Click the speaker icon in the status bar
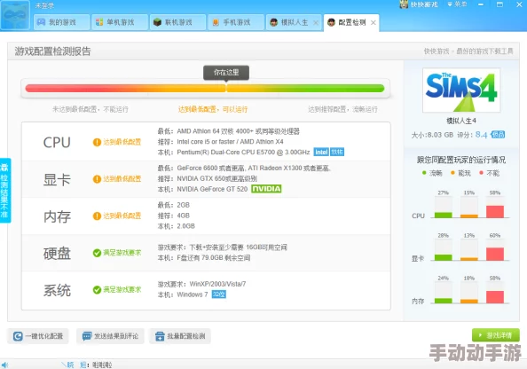The height and width of the screenshot is (369, 527). pos(4,365)
